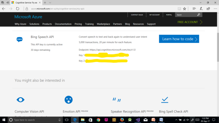Add page to favorites with star icon
The width and height of the screenshot is (219, 123).
pos(185,9)
